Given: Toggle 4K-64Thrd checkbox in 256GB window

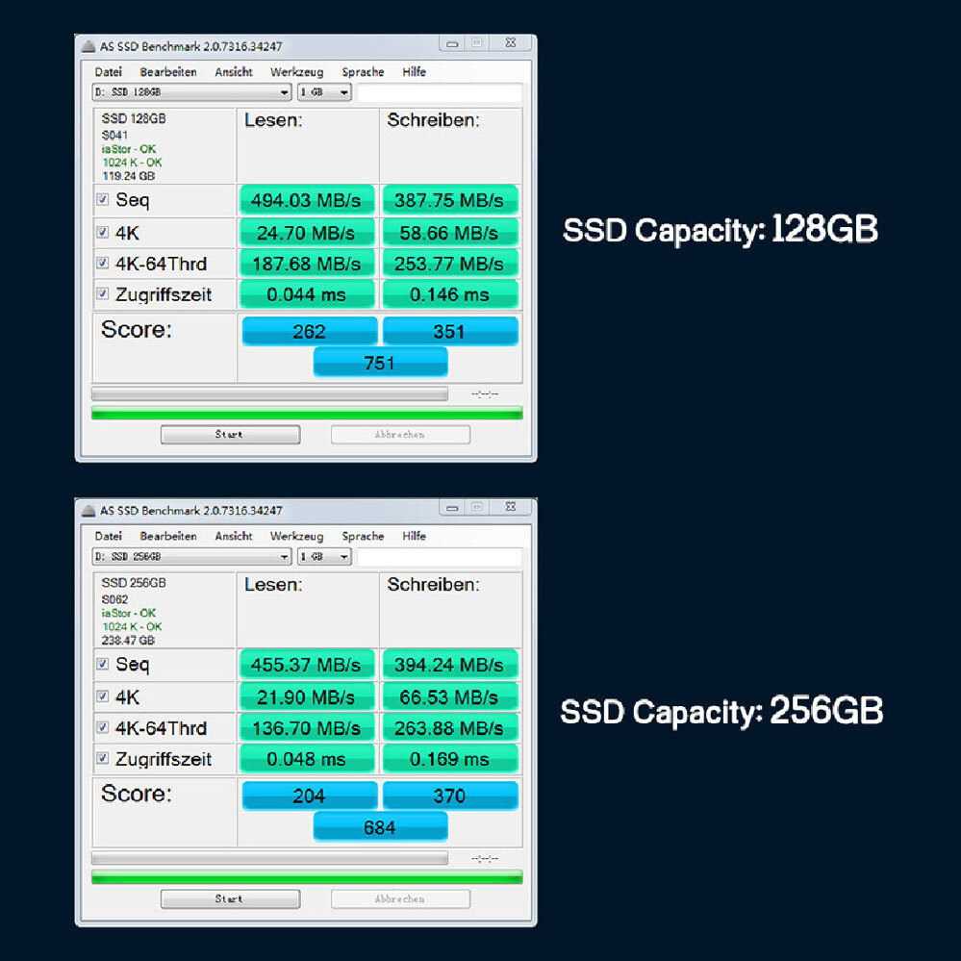Looking at the screenshot, I should click(x=102, y=727).
